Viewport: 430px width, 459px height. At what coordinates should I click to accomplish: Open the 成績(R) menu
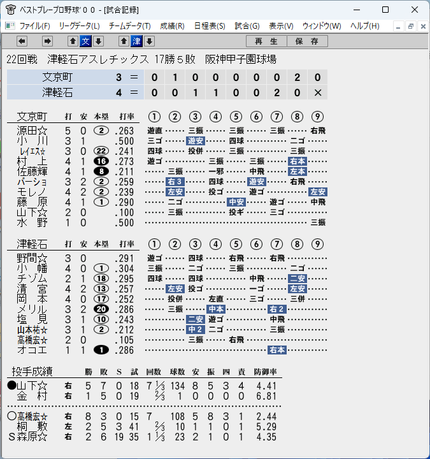click(x=172, y=26)
